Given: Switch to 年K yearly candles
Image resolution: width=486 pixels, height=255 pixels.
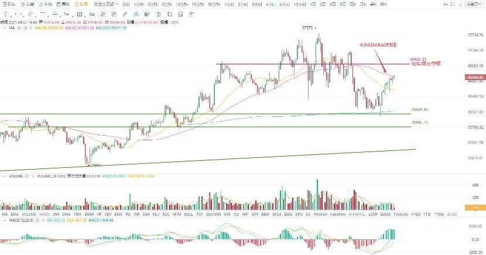Looking at the screenshot, I should pyautogui.click(x=384, y=4).
